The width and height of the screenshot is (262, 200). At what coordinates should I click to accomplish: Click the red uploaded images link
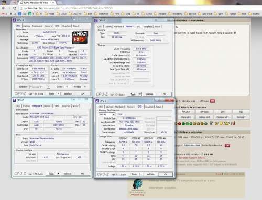tap(190, 158)
